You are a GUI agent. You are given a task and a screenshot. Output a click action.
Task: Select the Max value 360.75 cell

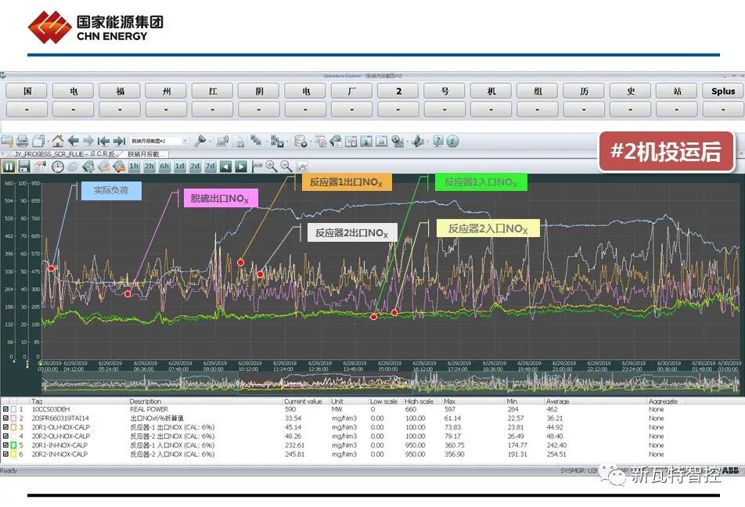454,445
